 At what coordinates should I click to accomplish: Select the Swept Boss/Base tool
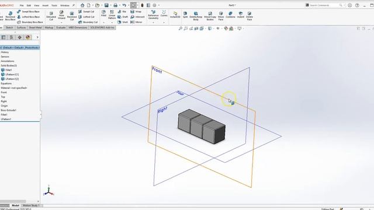(x=28, y=12)
